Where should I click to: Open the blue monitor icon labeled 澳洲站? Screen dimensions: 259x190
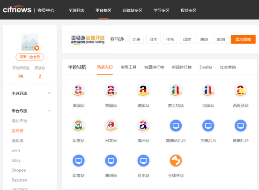click(x=111, y=160)
